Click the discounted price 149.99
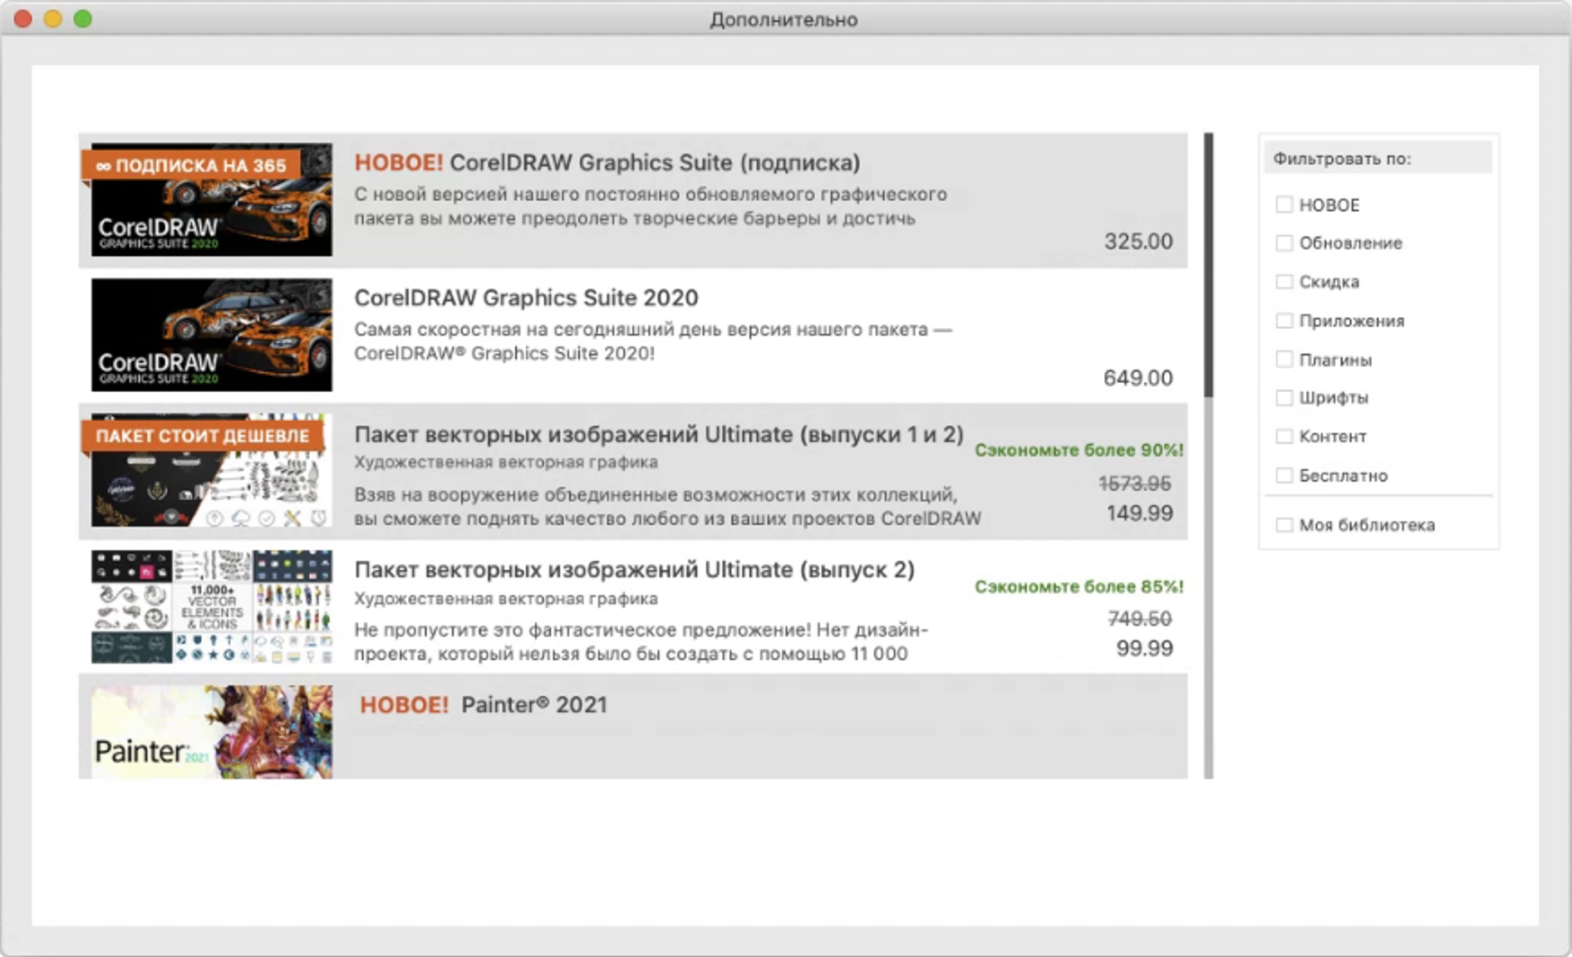 1140,513
